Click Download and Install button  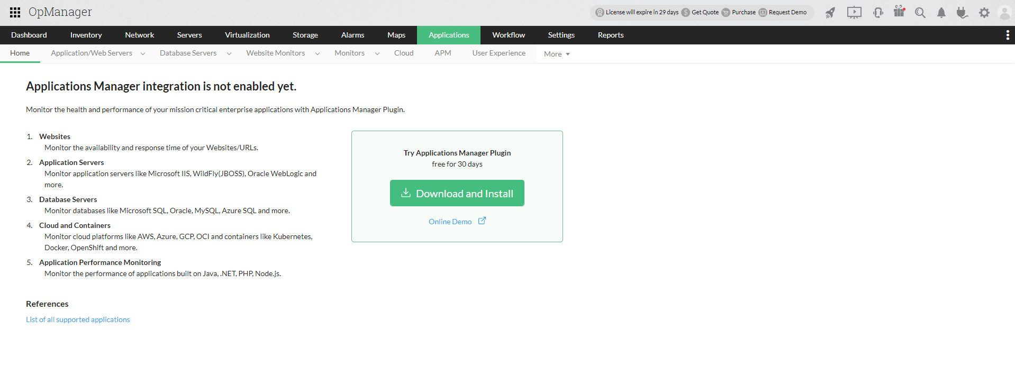[x=457, y=193]
